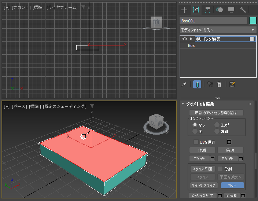The image size is (258, 201).
Task: Open UVを保存 settings box icon
Action: (229, 142)
